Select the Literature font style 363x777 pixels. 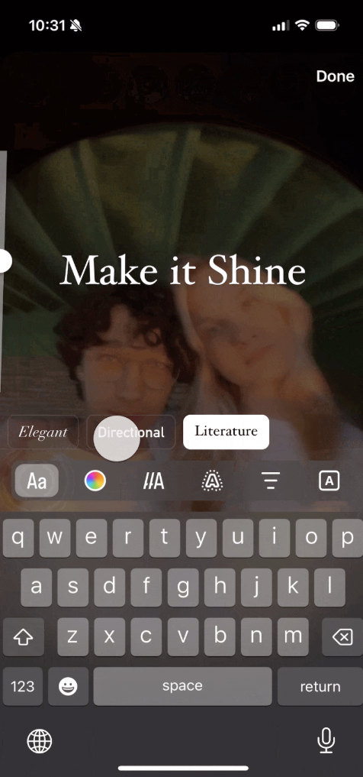pyautogui.click(x=226, y=432)
